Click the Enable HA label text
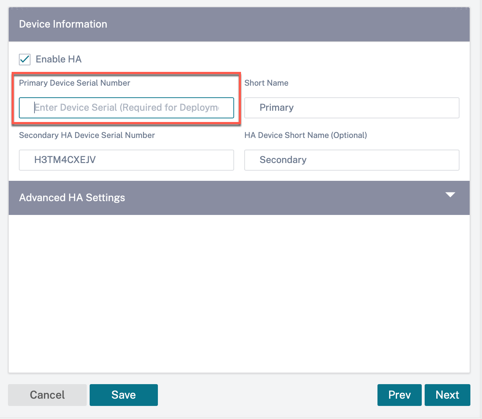The image size is (482, 419). 58,59
